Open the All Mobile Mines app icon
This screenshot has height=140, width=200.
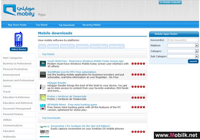click(x=43, y=107)
